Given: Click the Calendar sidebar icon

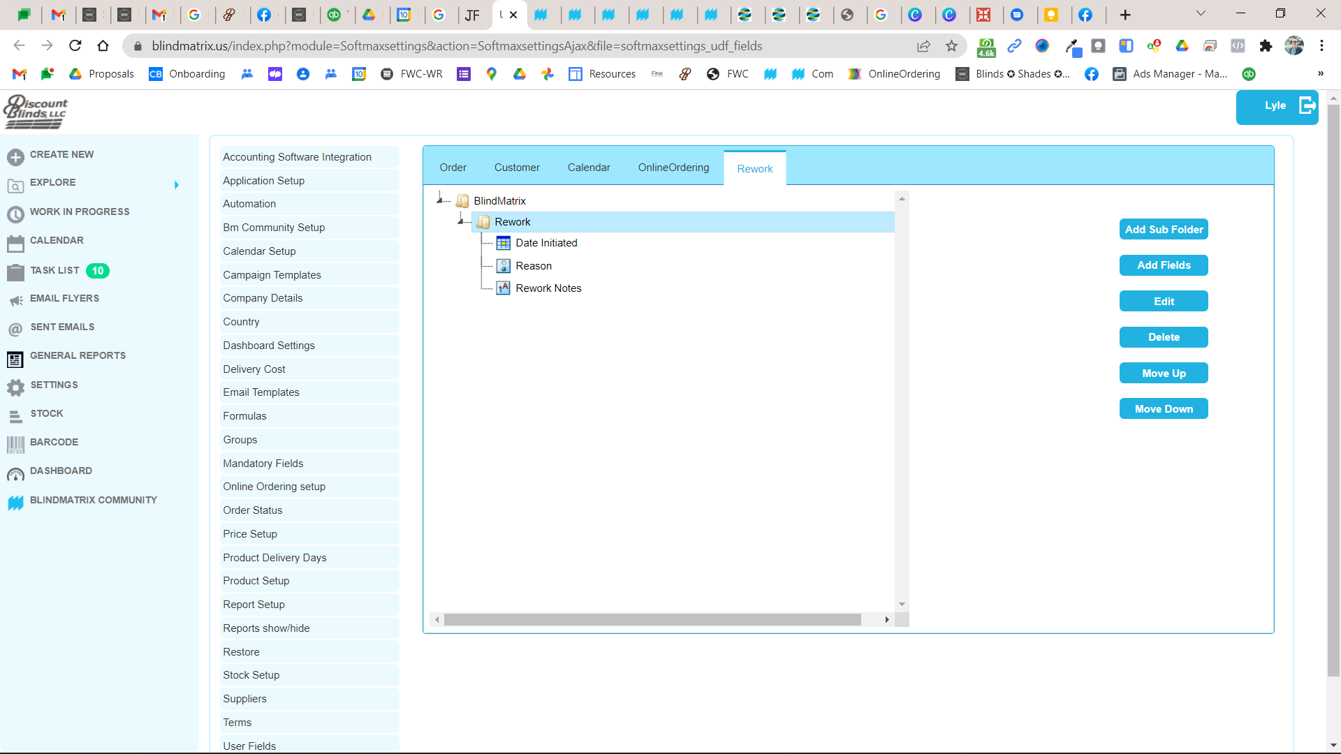Looking at the screenshot, I should tap(15, 243).
